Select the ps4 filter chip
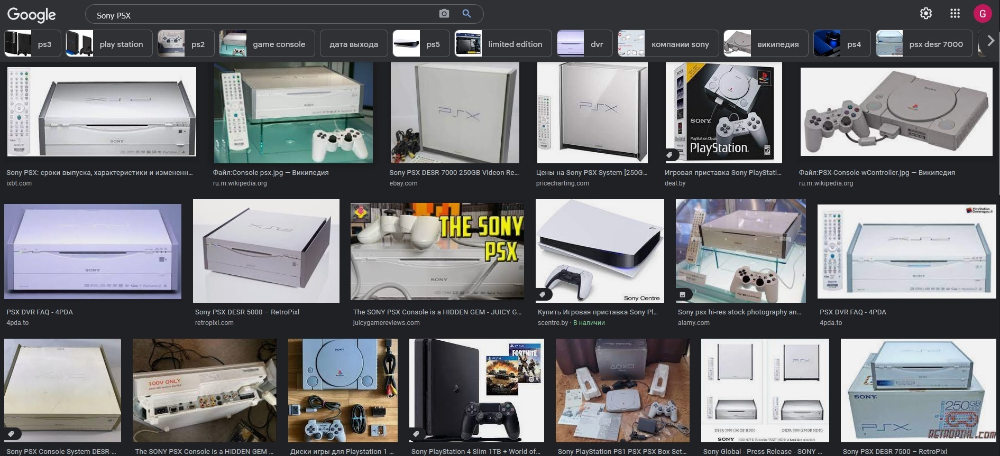 pos(842,43)
